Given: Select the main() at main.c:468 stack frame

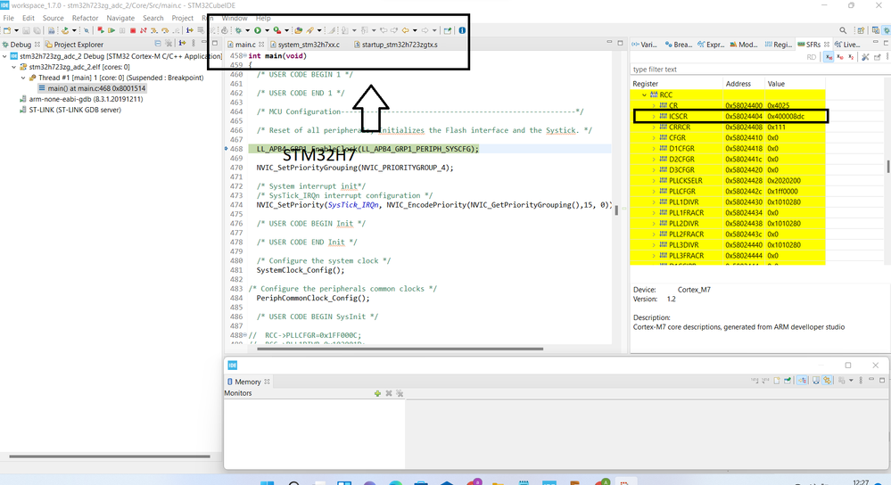Looking at the screenshot, I should point(92,88).
